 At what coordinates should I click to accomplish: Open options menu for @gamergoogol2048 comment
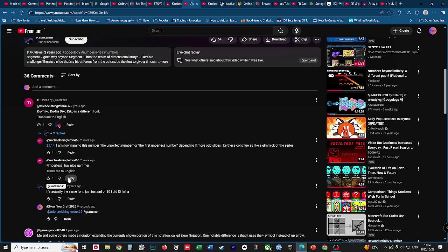(316, 230)
